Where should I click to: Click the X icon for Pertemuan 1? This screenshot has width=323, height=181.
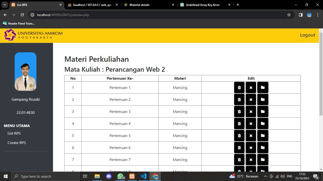pyautogui.click(x=251, y=88)
